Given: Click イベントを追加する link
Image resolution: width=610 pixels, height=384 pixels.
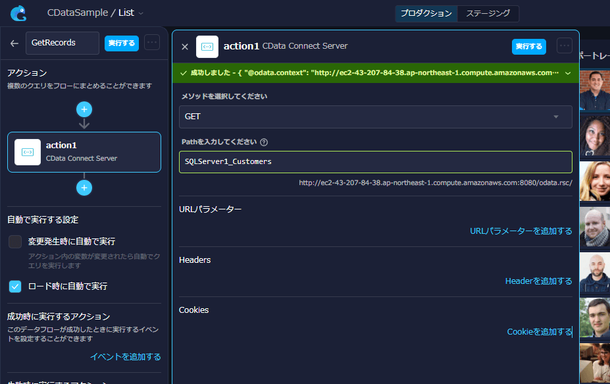Looking at the screenshot, I should pyautogui.click(x=125, y=357).
